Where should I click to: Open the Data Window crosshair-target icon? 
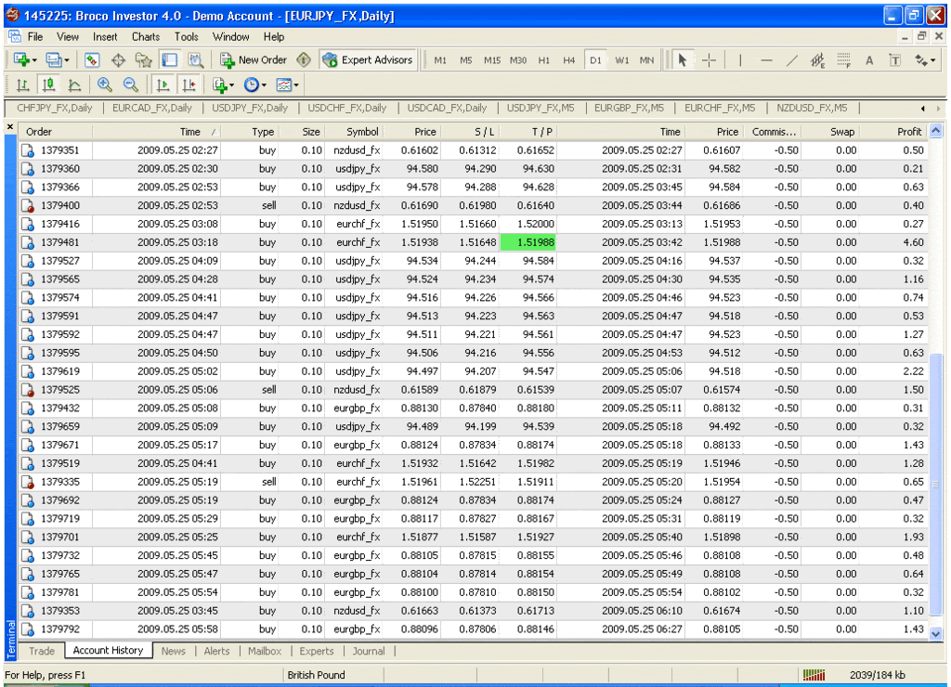pyautogui.click(x=118, y=60)
